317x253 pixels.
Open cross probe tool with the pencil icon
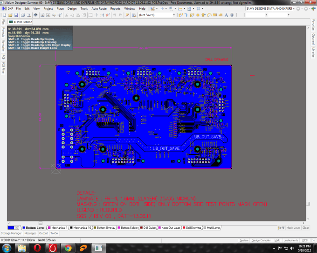(x=127, y=15)
